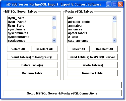Click Deselect All under MS SQL Server Tables
Viewport: 126px width, 101px height.
click(44, 49)
